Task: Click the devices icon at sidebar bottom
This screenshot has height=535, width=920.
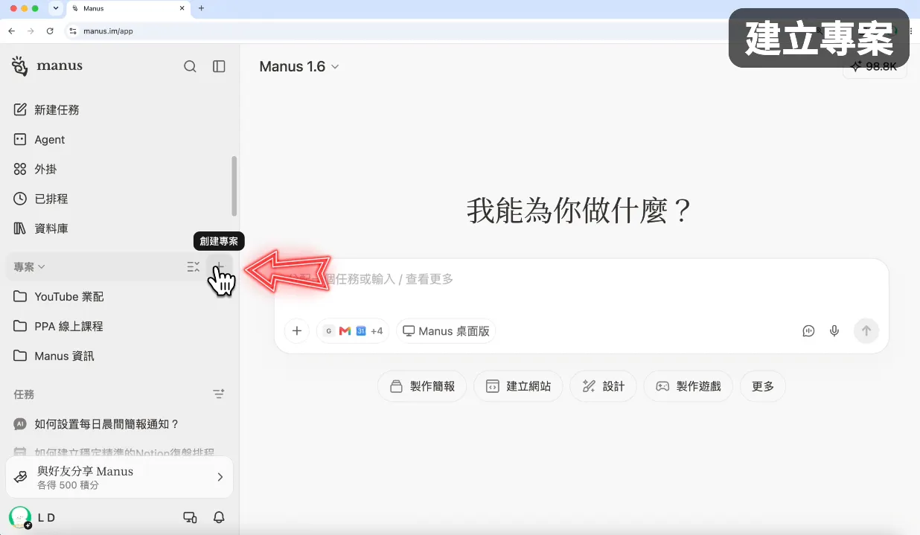Action: click(x=190, y=517)
